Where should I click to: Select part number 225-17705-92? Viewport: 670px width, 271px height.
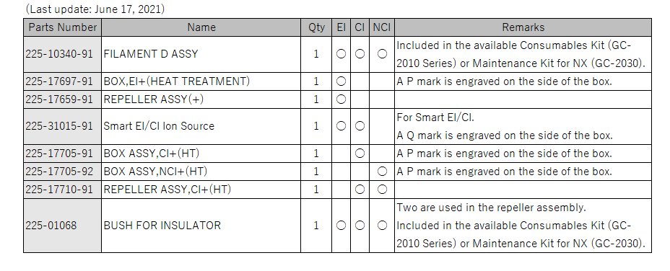[x=59, y=172]
